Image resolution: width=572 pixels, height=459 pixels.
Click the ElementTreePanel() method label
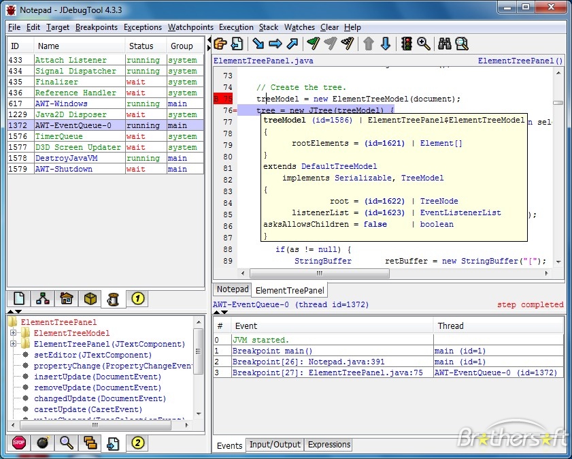click(520, 61)
